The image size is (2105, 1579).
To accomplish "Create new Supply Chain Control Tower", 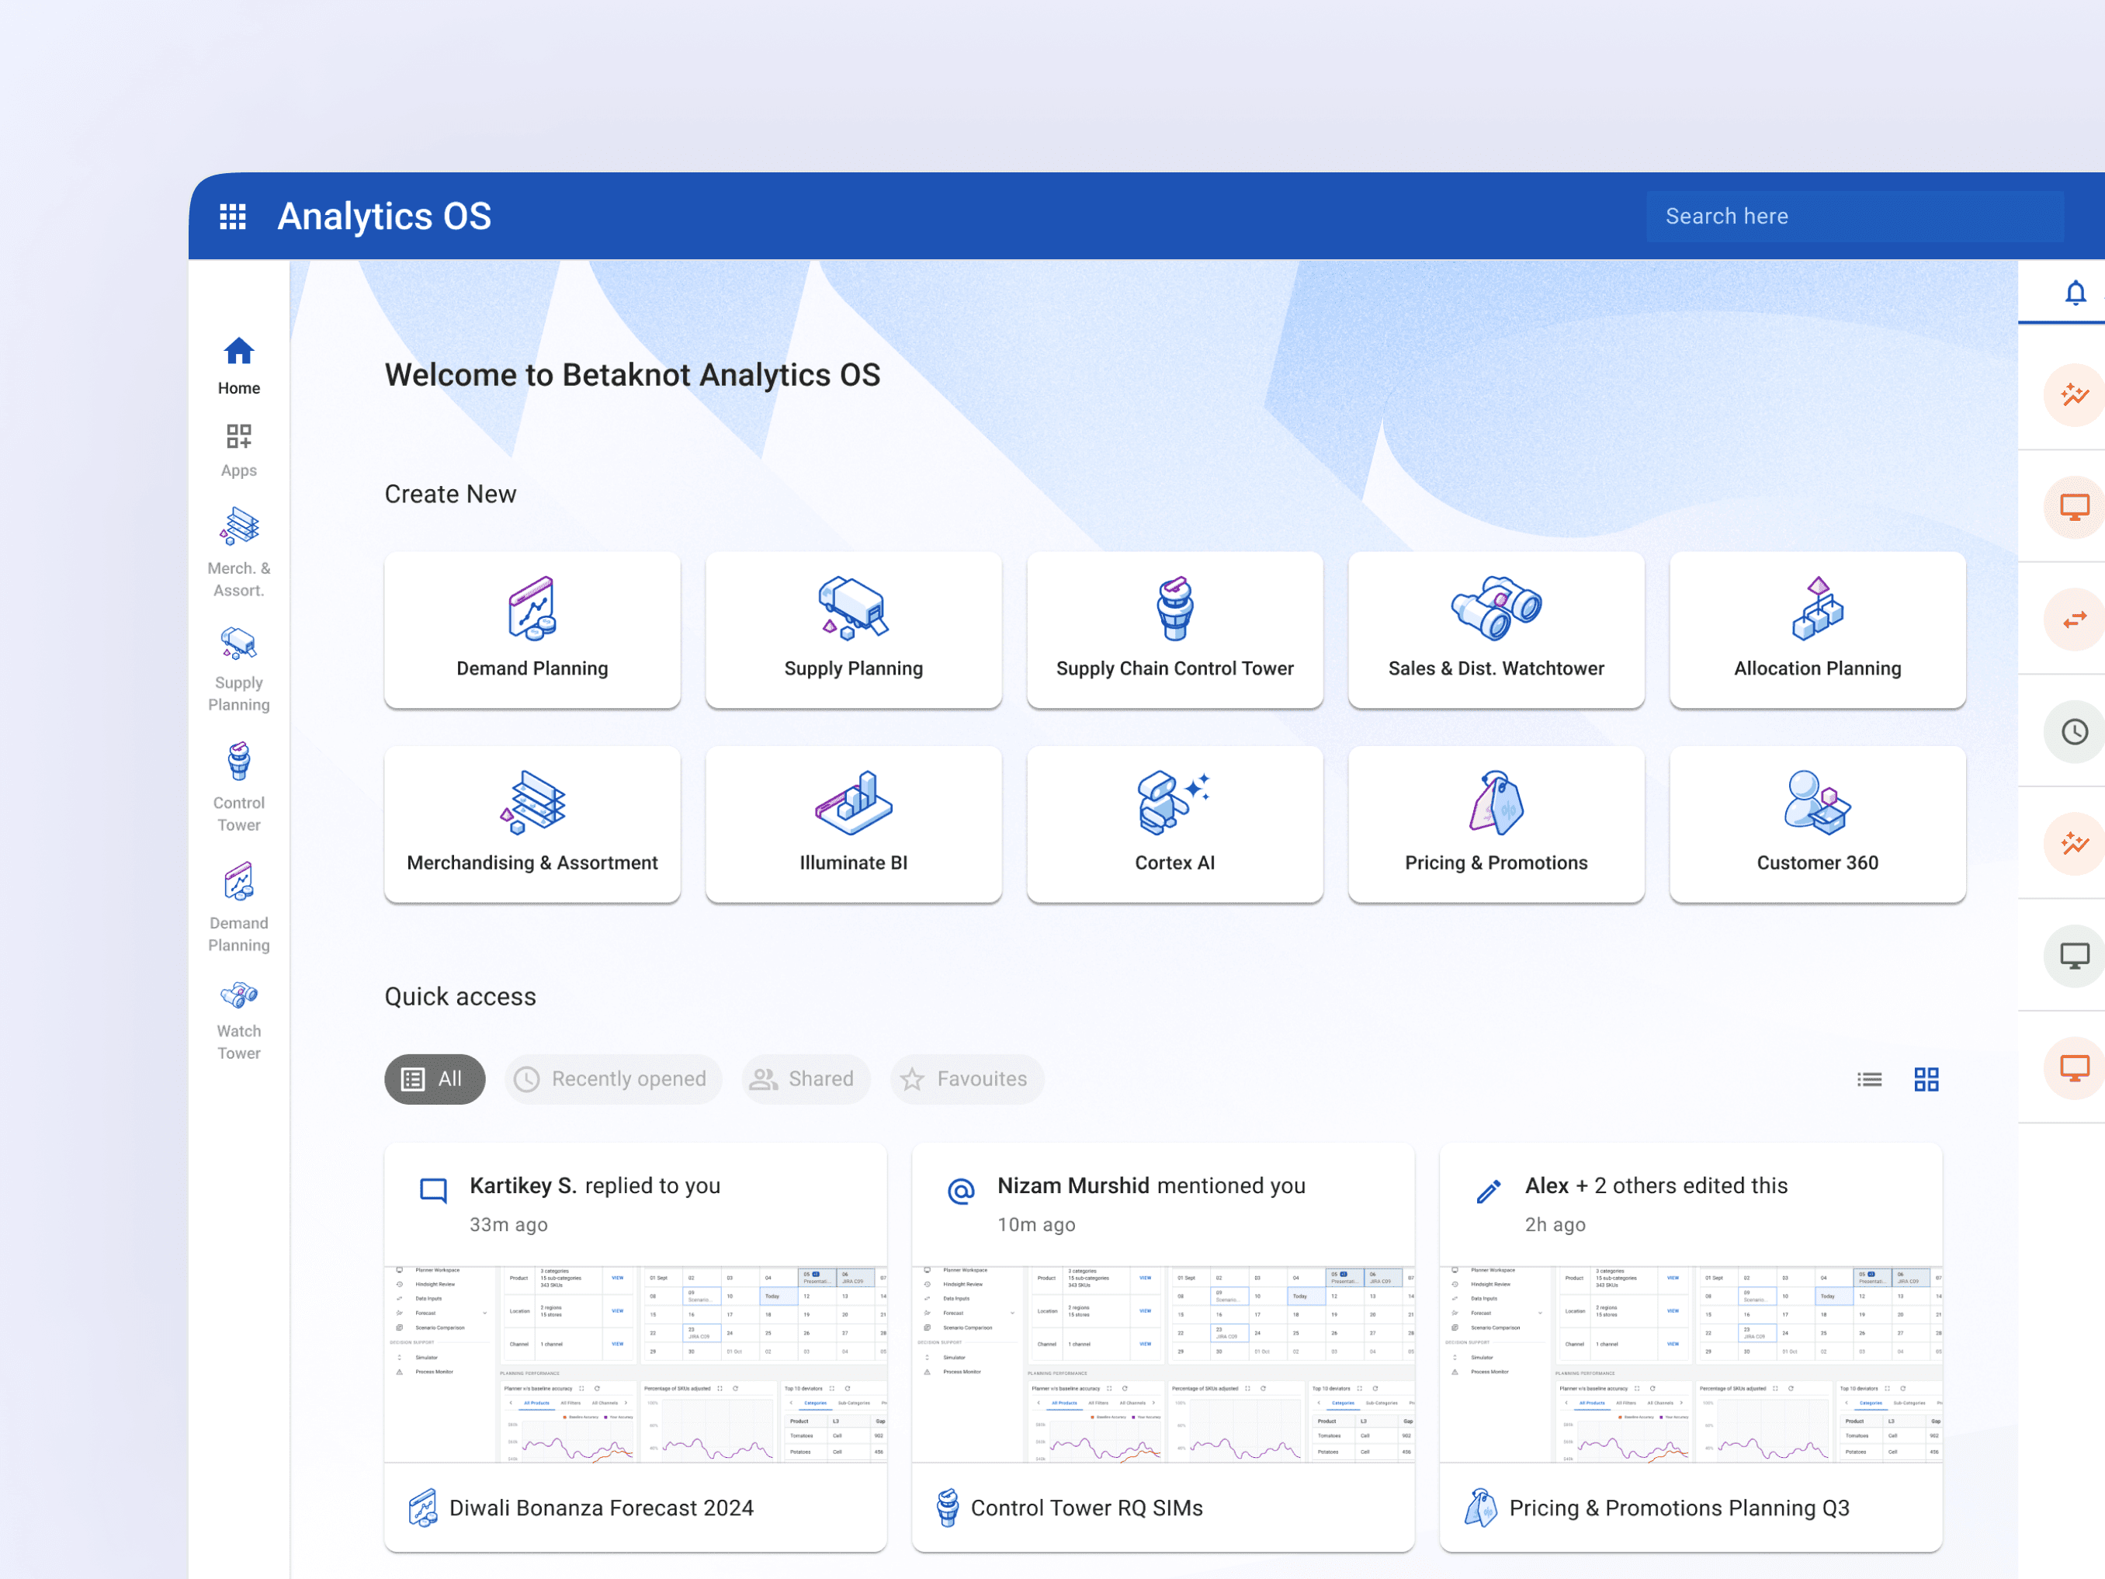I will 1174,629.
